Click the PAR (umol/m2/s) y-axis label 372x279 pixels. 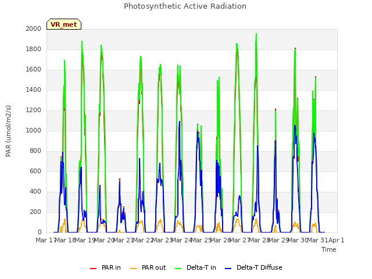coord(8,131)
